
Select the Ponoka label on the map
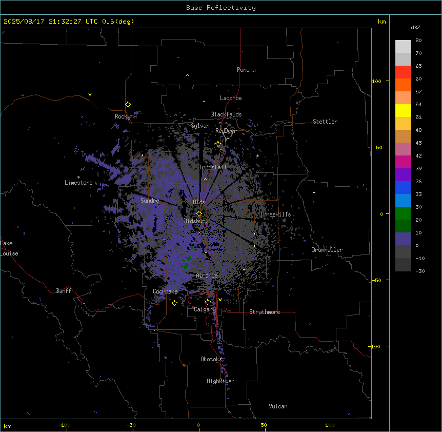click(246, 70)
